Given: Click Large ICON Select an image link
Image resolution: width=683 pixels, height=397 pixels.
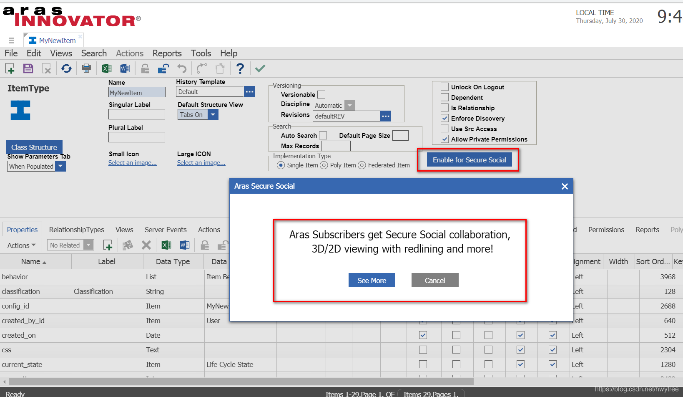Looking at the screenshot, I should [x=201, y=163].
